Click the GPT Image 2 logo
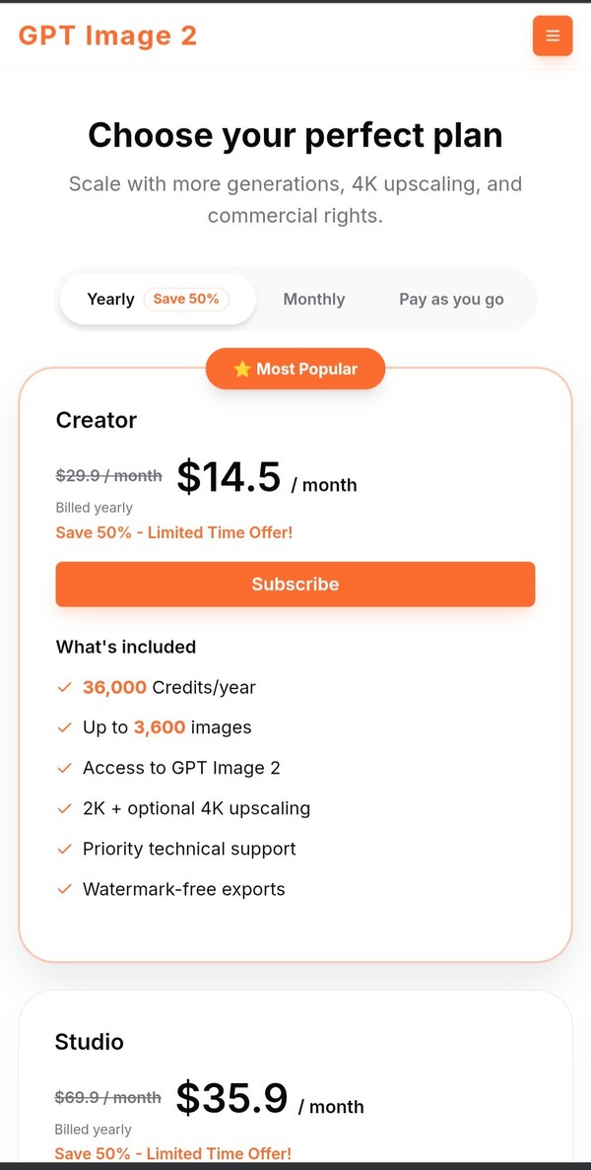This screenshot has width=591, height=1170. point(107,35)
